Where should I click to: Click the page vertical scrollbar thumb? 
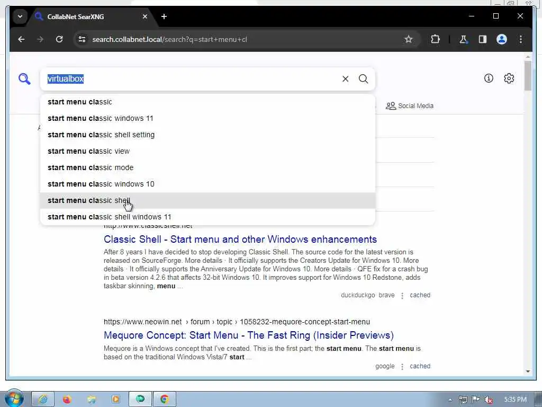(x=528, y=75)
